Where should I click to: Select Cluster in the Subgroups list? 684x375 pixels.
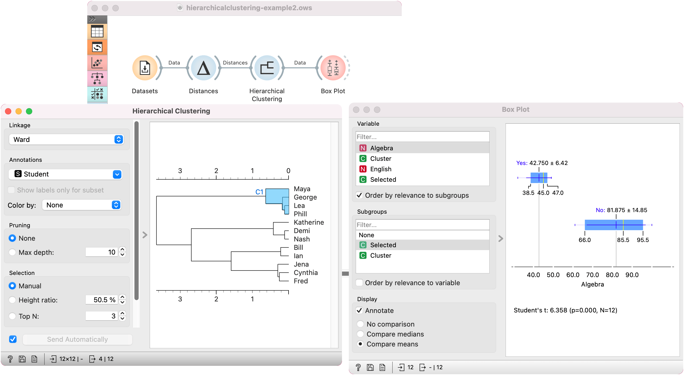(381, 255)
